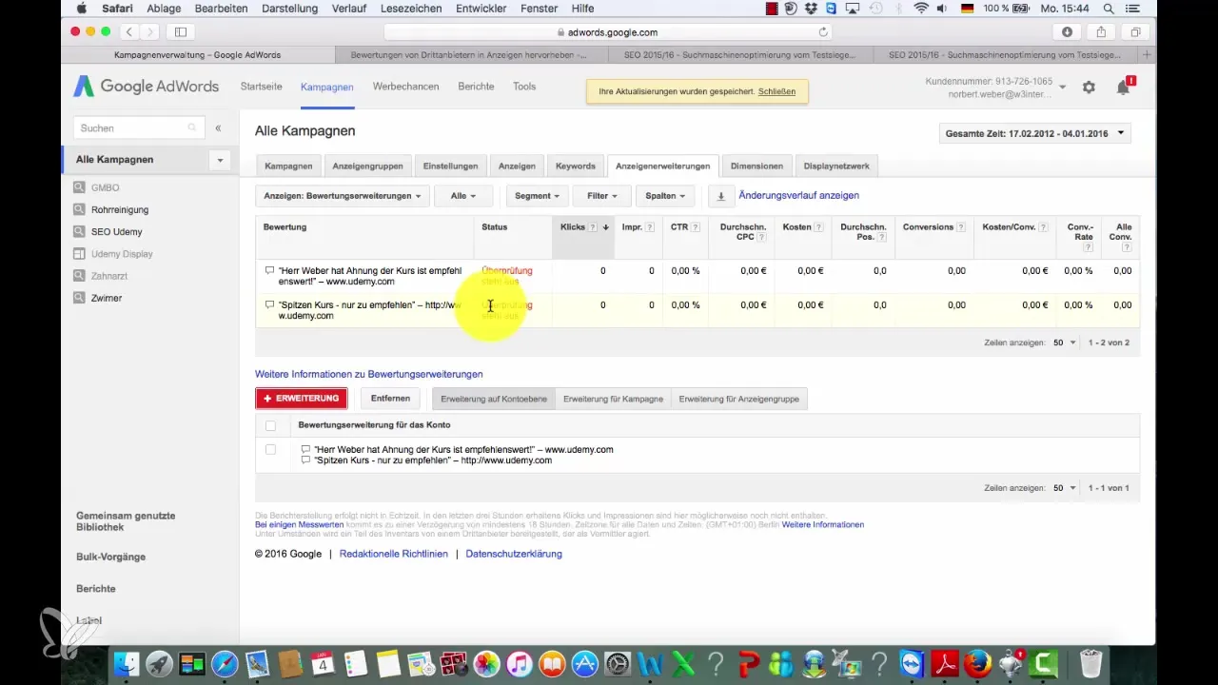This screenshot has width=1218, height=685.
Task: Open the Anzeigen: Bewertungserweiterungen dropdown
Action: tap(343, 196)
